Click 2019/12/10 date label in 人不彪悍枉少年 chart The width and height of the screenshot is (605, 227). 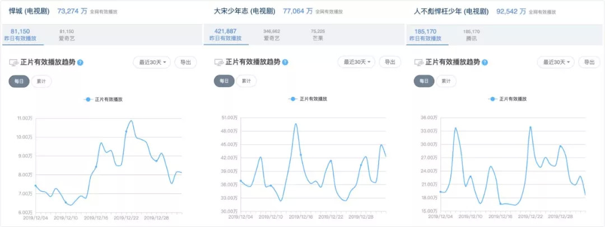pos(469,216)
